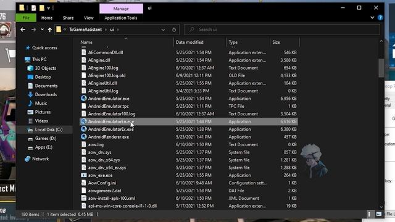
Task: Select the aow_exe.exe file icon
Action: click(84, 175)
